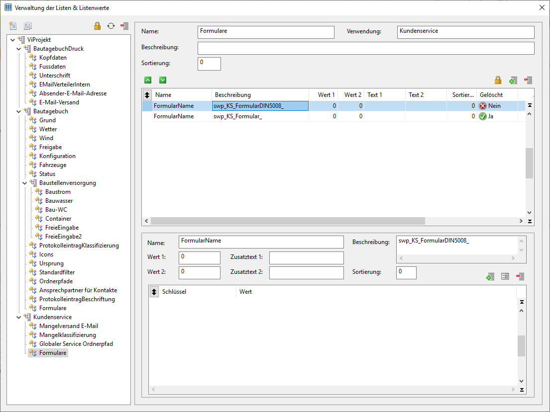Click the top Name field containing Formulare
This screenshot has height=412, width=550.
[266, 32]
